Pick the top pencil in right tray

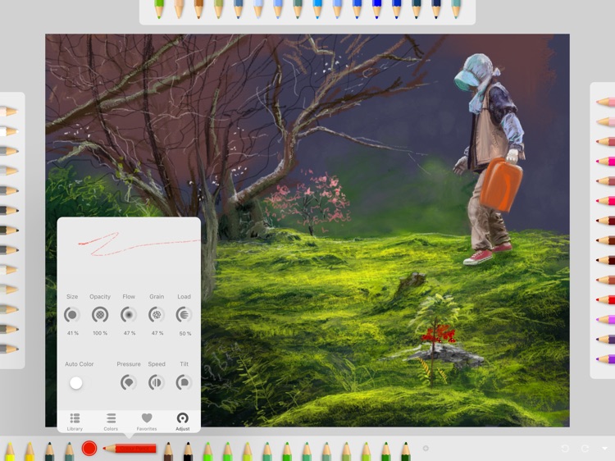pyautogui.click(x=606, y=102)
